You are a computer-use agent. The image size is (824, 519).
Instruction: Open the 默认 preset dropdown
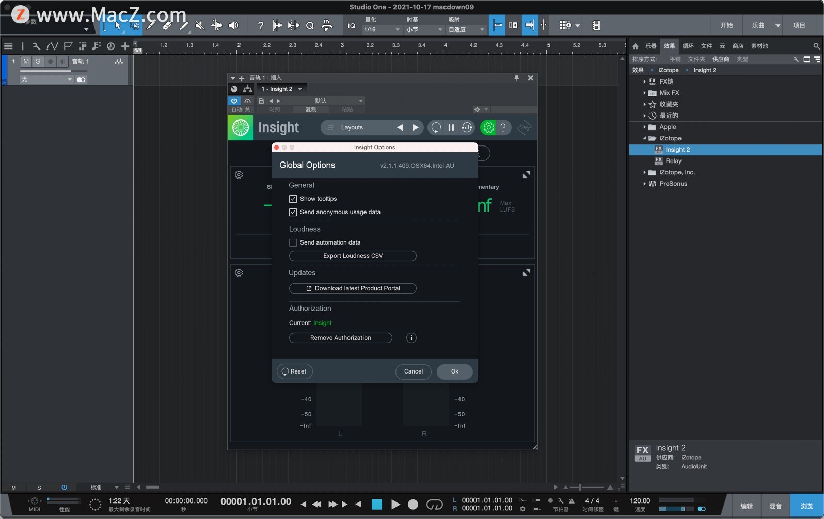click(324, 101)
